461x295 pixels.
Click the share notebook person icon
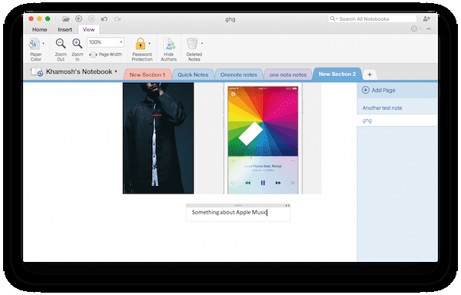pyautogui.click(x=426, y=18)
